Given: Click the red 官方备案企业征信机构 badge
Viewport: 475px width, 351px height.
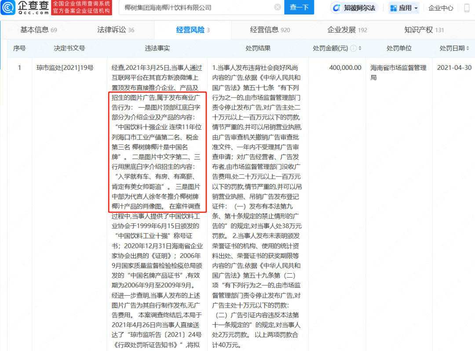Looking at the screenshot, I should coord(81,11).
